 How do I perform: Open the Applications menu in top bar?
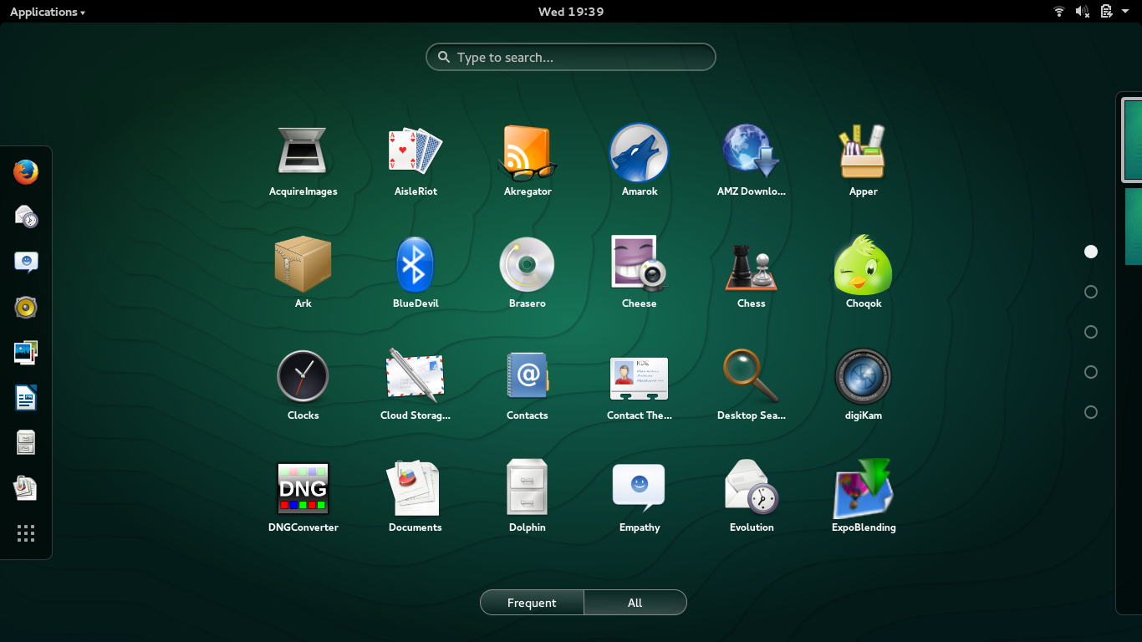point(47,12)
